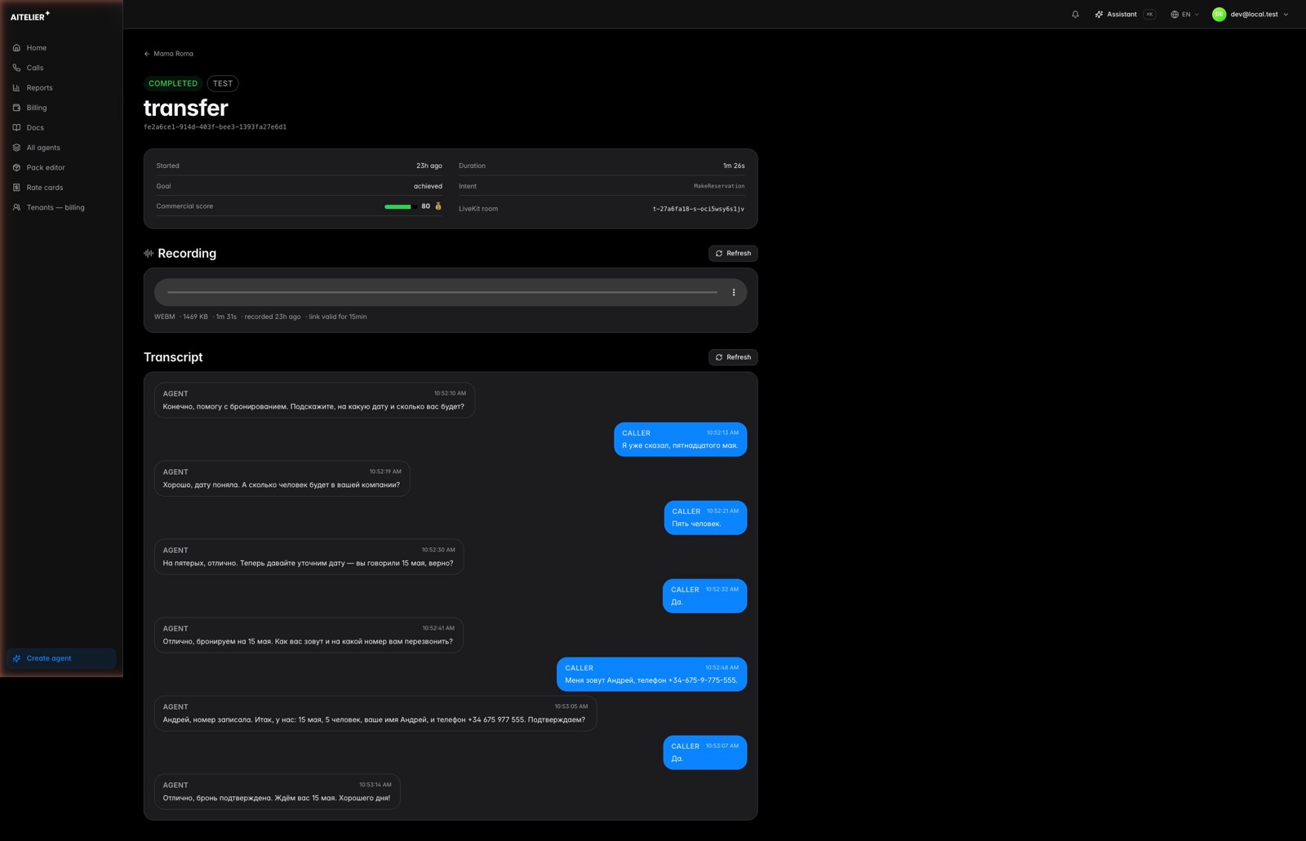Image resolution: width=1306 pixels, height=841 pixels.
Task: Click the All agents layers icon
Action: (x=16, y=148)
